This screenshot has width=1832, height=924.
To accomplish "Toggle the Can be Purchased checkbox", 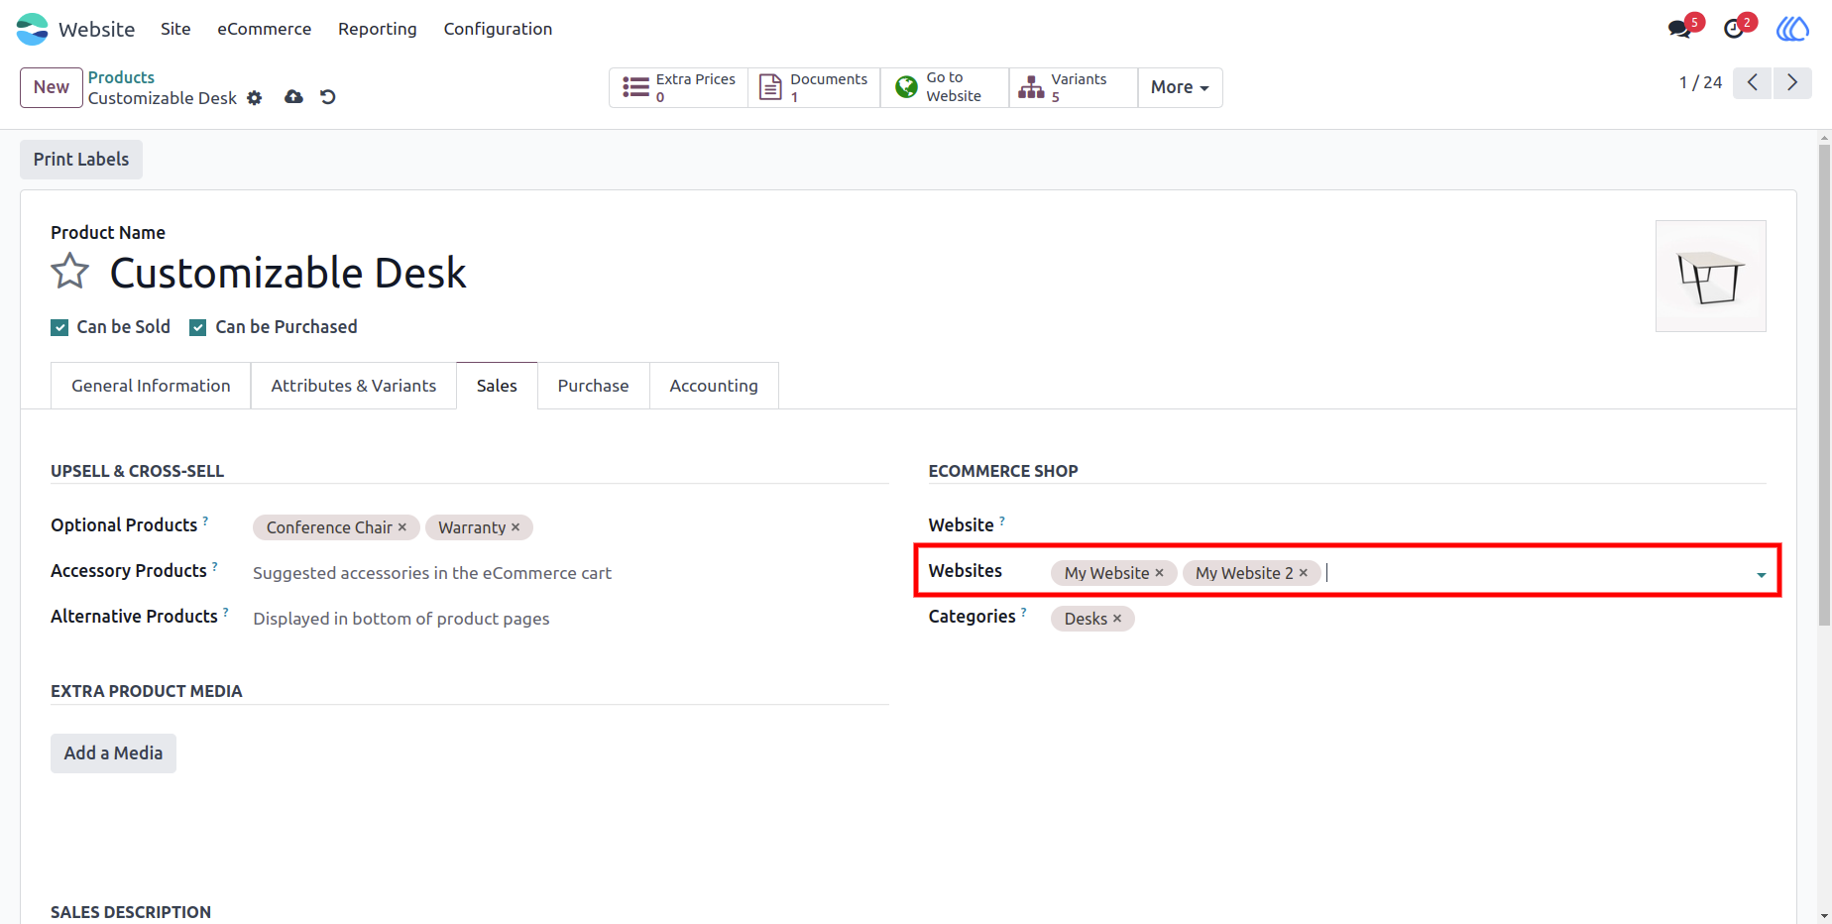I will pyautogui.click(x=198, y=327).
